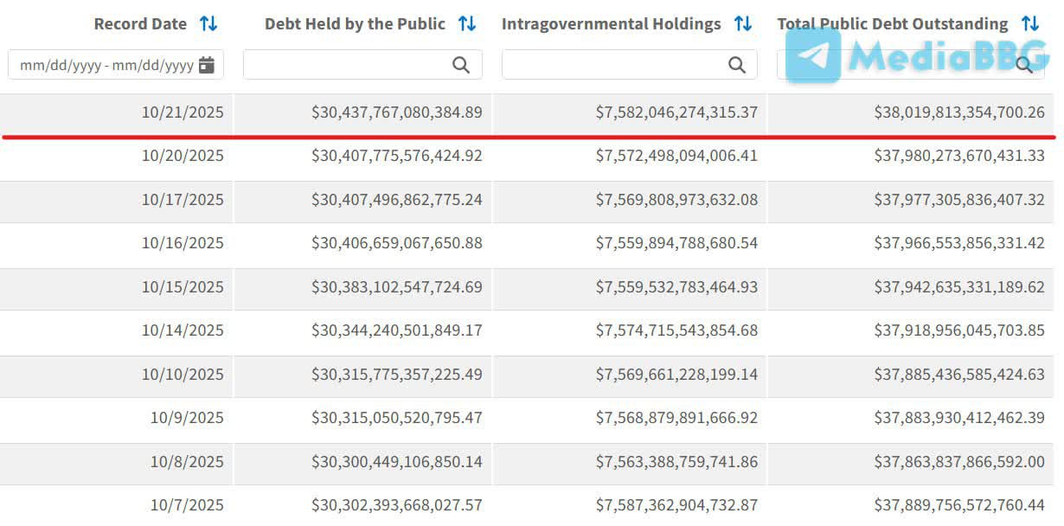Click the $7,572,498,094,006.41 holdings value

pos(676,156)
